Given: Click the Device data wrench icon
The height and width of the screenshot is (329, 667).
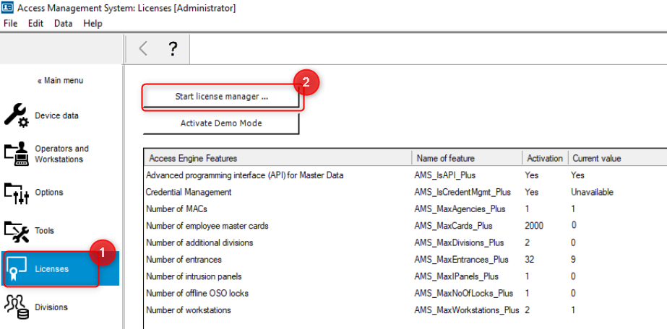Looking at the screenshot, I should [17, 115].
